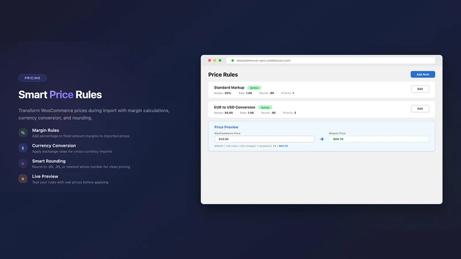Click the Smart Rounding approx icon
The width and height of the screenshot is (461, 259).
[23, 163]
